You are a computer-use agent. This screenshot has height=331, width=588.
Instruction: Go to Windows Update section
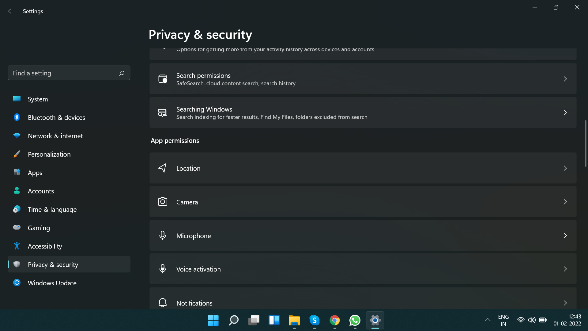point(52,283)
